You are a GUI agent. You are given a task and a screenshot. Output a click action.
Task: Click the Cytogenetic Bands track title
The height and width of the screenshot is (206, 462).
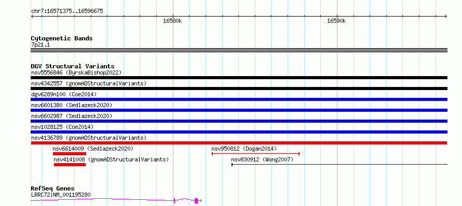tap(62, 38)
